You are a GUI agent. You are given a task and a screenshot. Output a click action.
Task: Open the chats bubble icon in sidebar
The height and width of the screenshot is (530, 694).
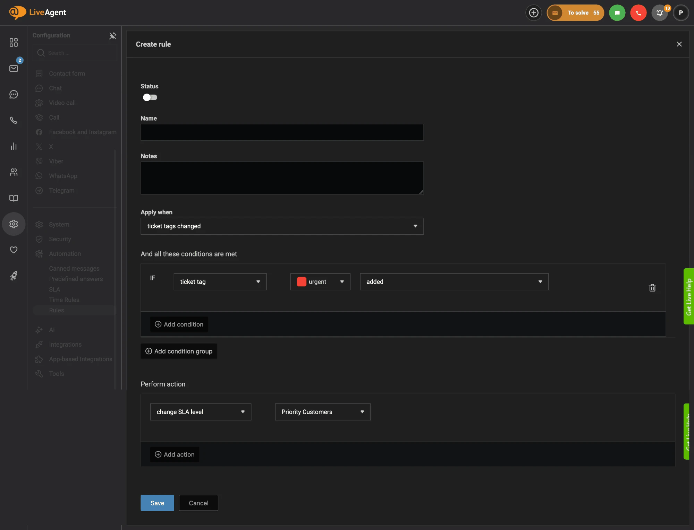[14, 94]
